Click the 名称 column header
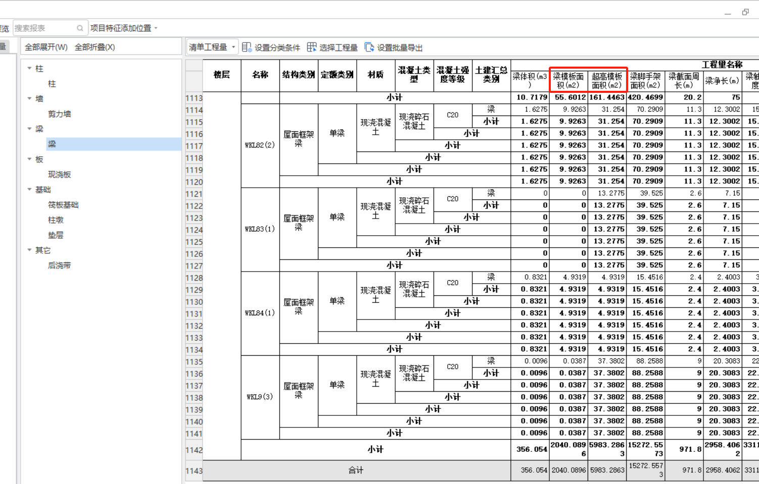 click(260, 75)
